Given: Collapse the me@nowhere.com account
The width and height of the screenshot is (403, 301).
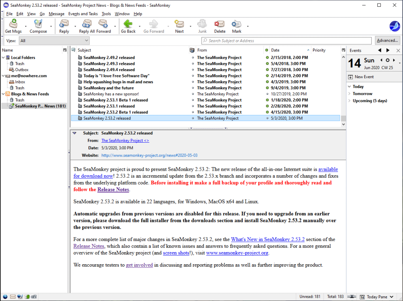Looking at the screenshot, I should click(x=3, y=76).
